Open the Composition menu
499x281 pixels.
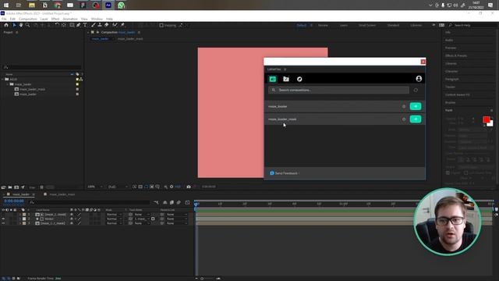pos(28,19)
